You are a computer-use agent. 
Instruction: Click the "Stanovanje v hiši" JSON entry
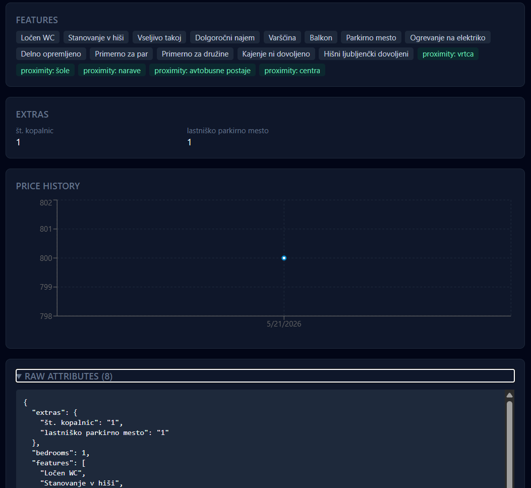82,483
